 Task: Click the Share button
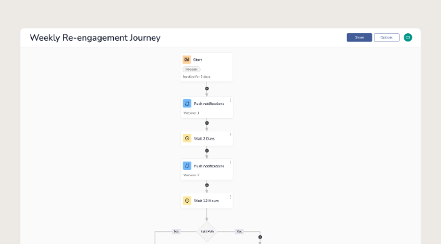pos(359,37)
